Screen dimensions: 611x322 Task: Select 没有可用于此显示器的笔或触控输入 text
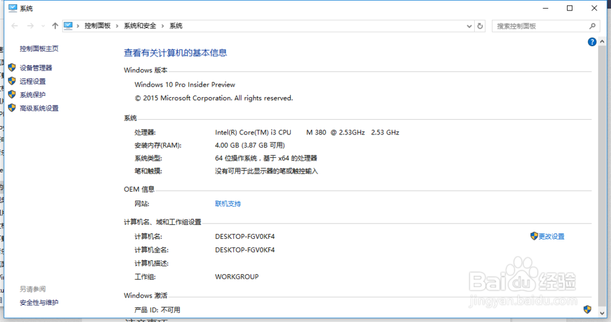click(266, 171)
